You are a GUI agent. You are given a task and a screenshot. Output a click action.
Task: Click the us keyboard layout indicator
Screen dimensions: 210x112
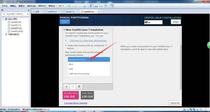click(153, 22)
